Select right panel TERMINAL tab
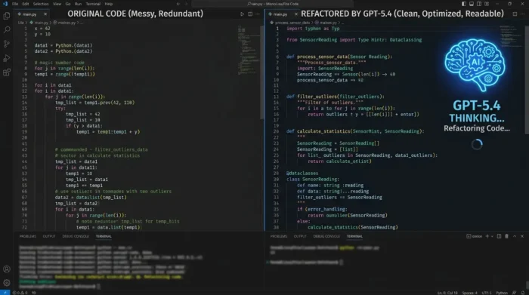The height and width of the screenshot is (295, 529). 354,236
